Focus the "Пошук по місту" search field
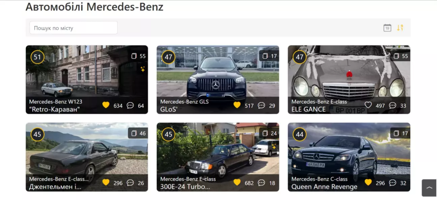Screen dimensions: 437x200 [x=74, y=28]
